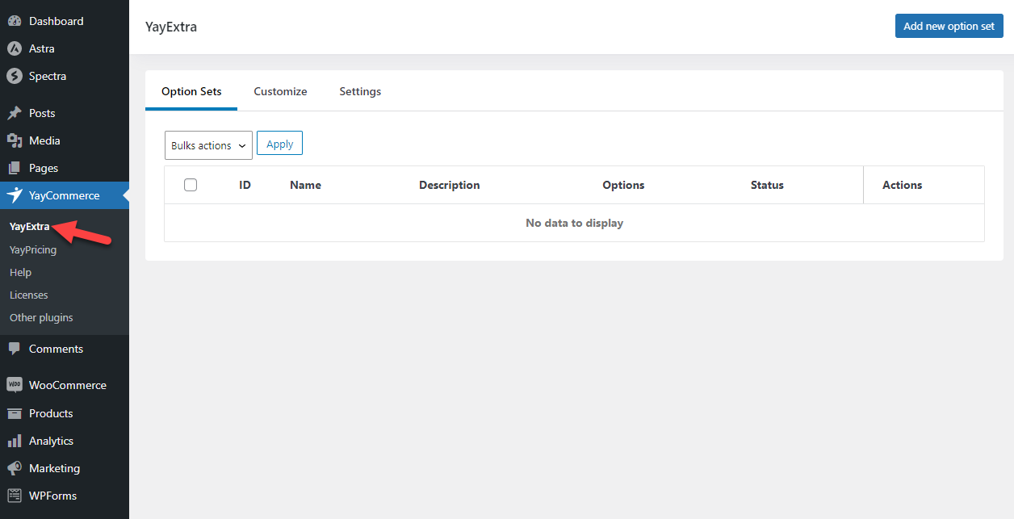Click the 'No data to display' message
Image resolution: width=1014 pixels, height=519 pixels.
[574, 223]
